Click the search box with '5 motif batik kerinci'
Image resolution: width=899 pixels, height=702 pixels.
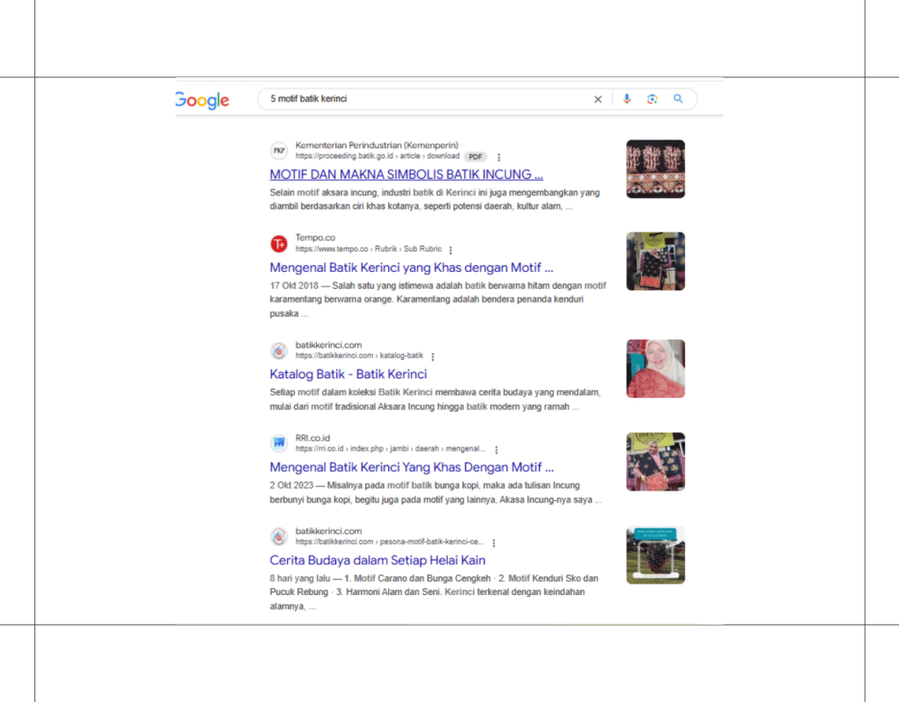(x=421, y=99)
